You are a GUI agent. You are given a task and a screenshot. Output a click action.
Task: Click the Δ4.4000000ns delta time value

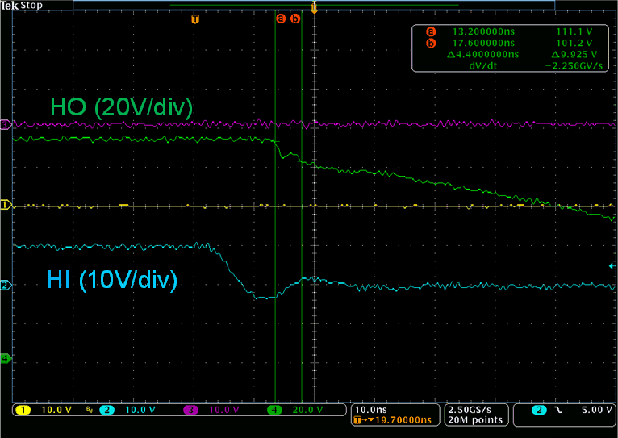482,55
